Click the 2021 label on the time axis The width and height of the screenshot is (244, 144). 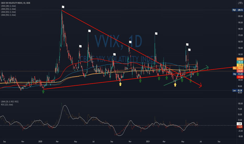click(x=148, y=141)
